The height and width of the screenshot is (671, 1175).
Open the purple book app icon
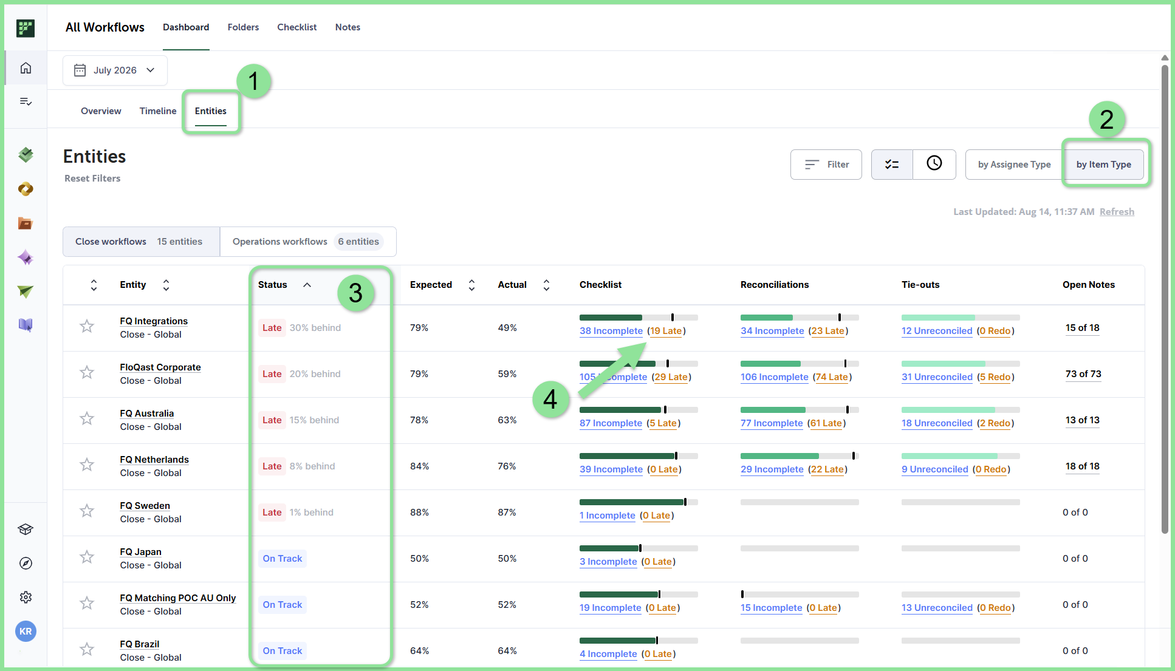coord(26,325)
